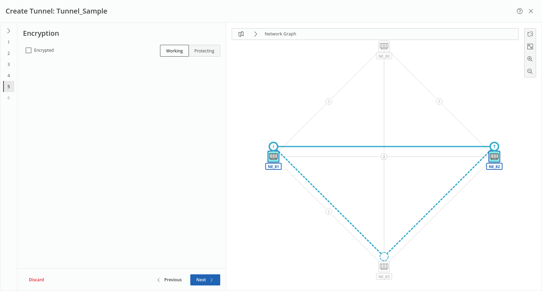Discard the tunnel creation
The height and width of the screenshot is (291, 542).
(37, 280)
